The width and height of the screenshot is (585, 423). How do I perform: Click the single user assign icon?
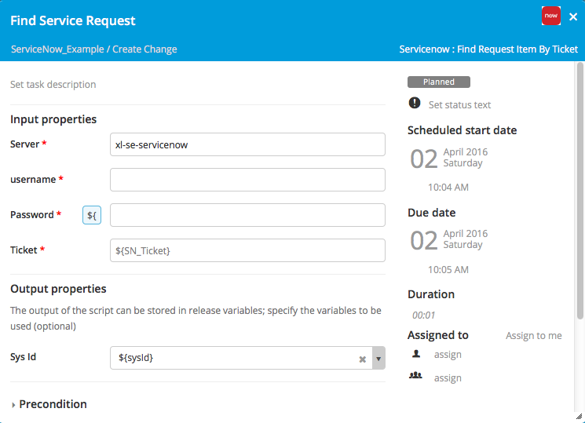coord(416,354)
